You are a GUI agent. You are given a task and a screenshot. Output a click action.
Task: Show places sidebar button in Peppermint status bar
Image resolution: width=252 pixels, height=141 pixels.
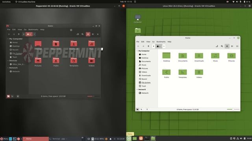(x=8, y=96)
